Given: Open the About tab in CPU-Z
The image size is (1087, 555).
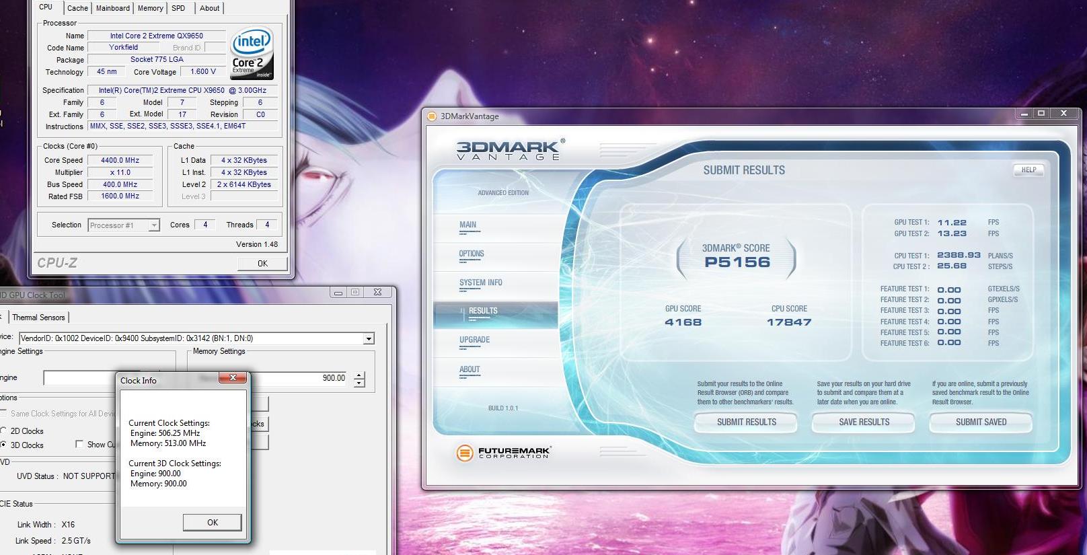Looking at the screenshot, I should point(209,8).
